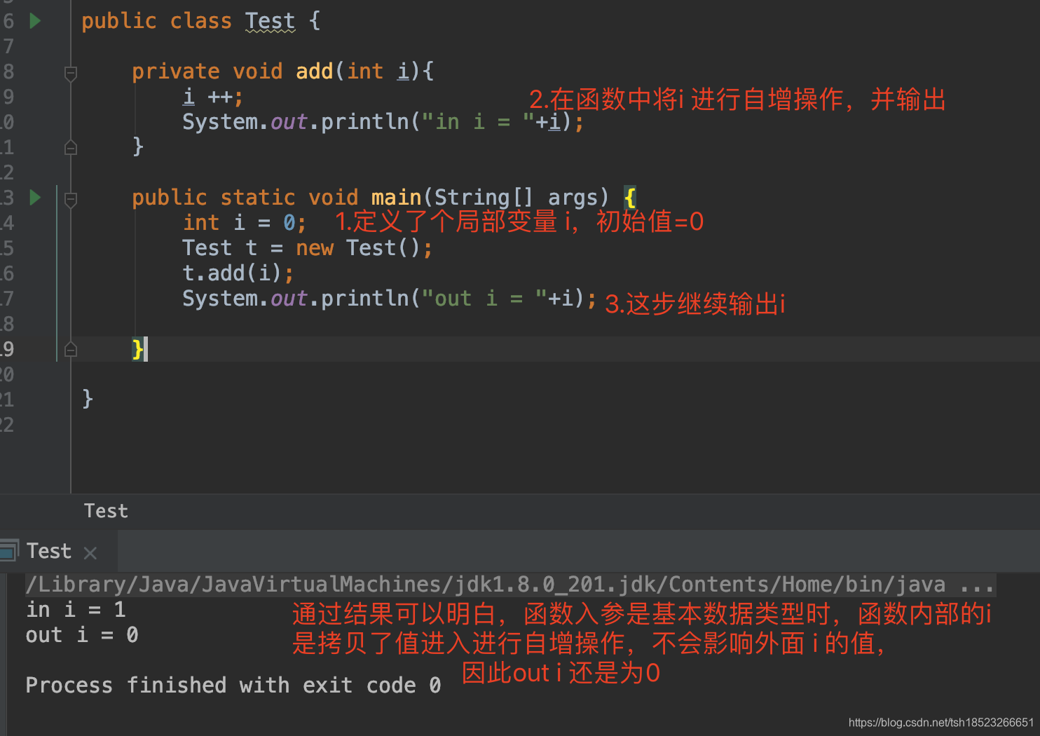Screen dimensions: 1040x736
Task: Click the 'static' keyword in main
Action: [x=258, y=198]
